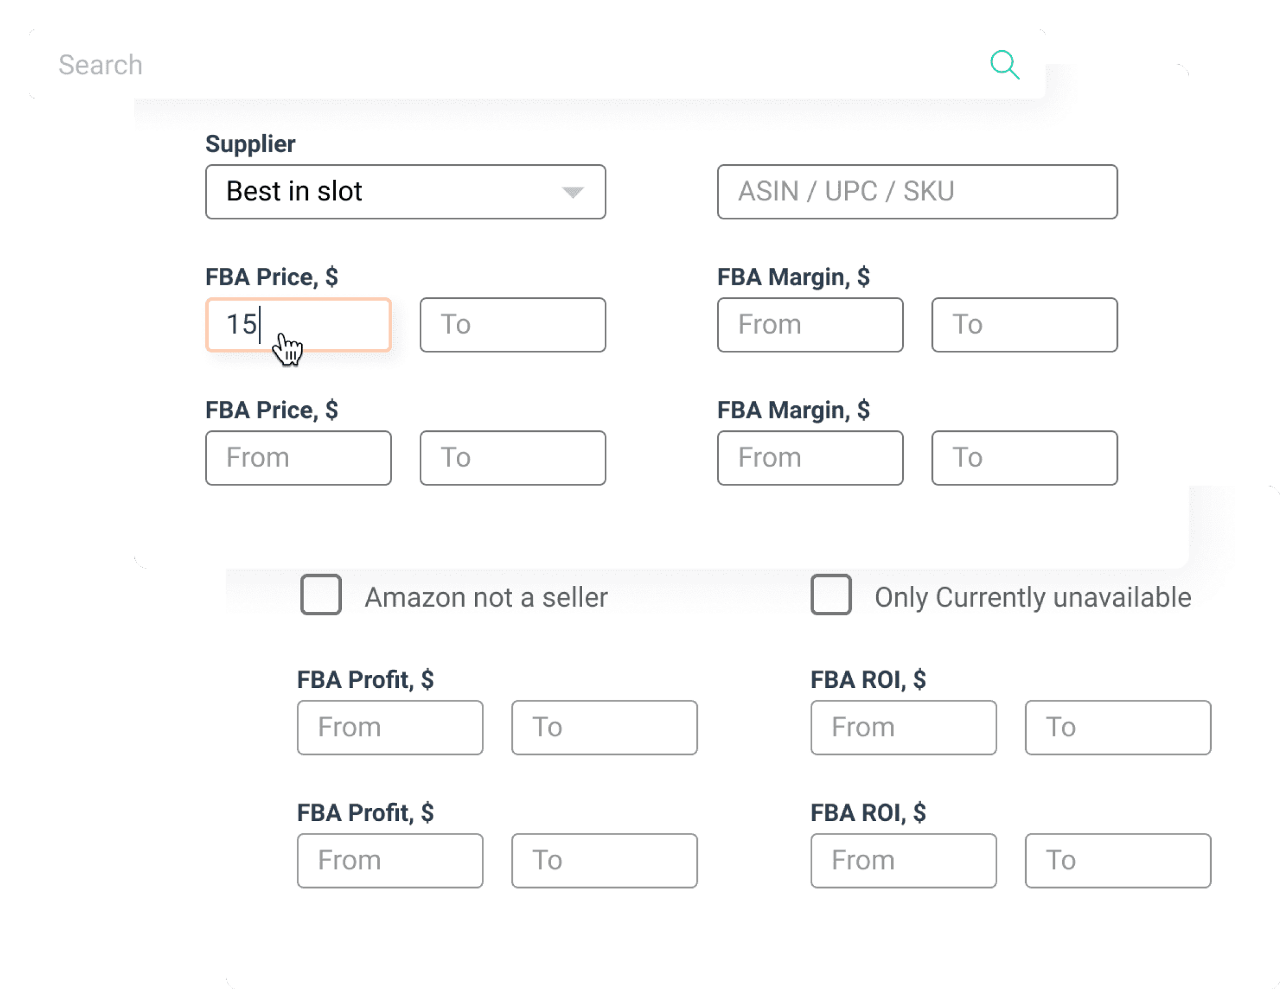Click the FBA Price field containing 15

[298, 325]
